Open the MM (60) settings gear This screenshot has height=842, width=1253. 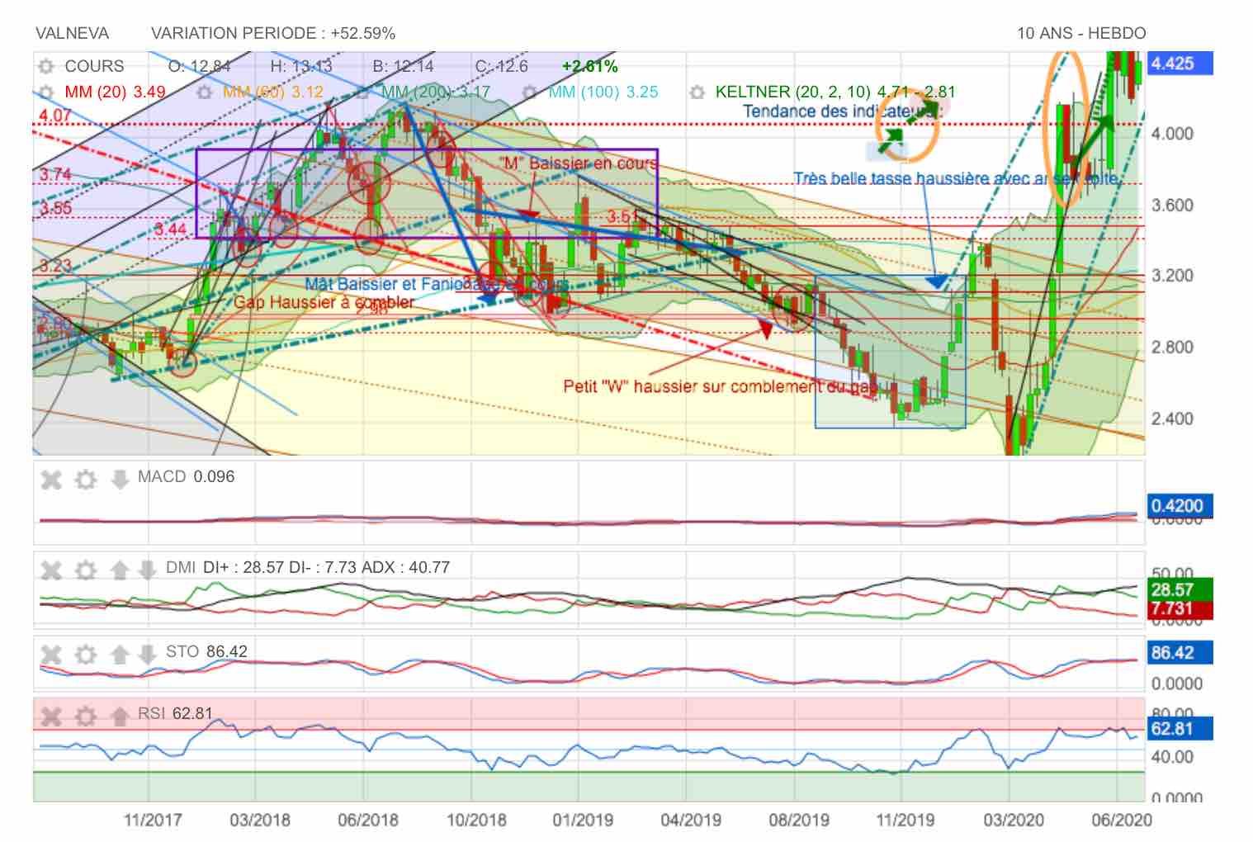click(205, 92)
